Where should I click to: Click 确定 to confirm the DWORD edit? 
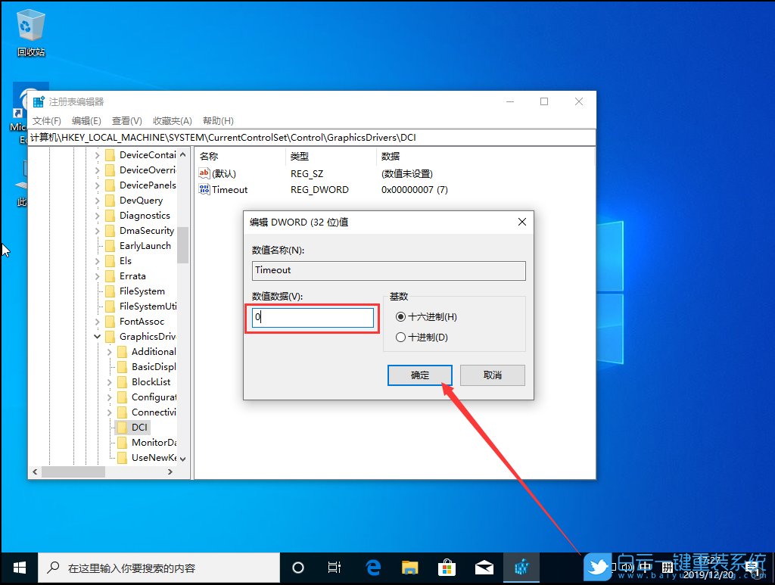[x=419, y=375]
